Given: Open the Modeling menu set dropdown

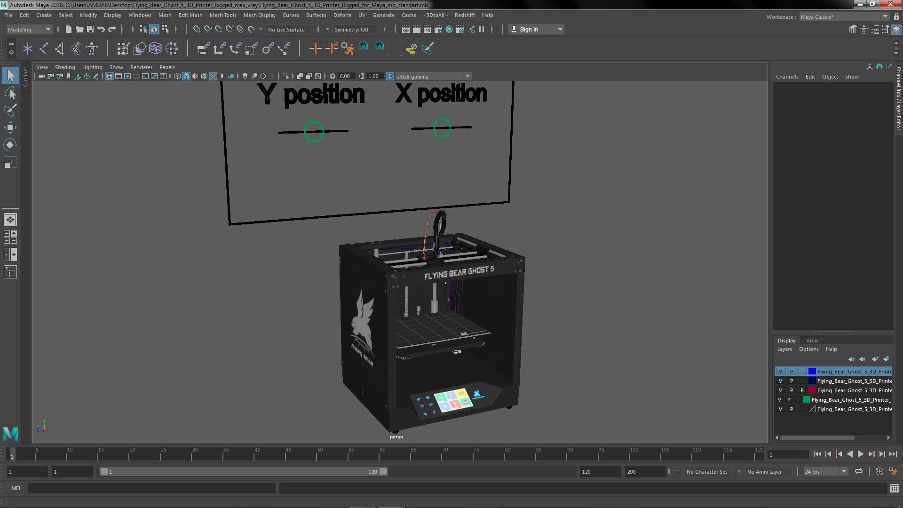Looking at the screenshot, I should (29, 29).
